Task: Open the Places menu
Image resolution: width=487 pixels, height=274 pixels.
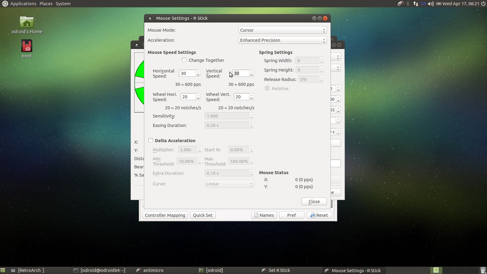Action: pos(46,4)
